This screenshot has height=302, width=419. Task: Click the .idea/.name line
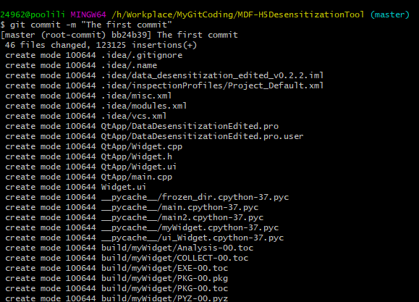point(81,65)
